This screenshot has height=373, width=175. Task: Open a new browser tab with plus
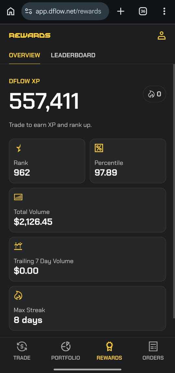click(x=121, y=11)
